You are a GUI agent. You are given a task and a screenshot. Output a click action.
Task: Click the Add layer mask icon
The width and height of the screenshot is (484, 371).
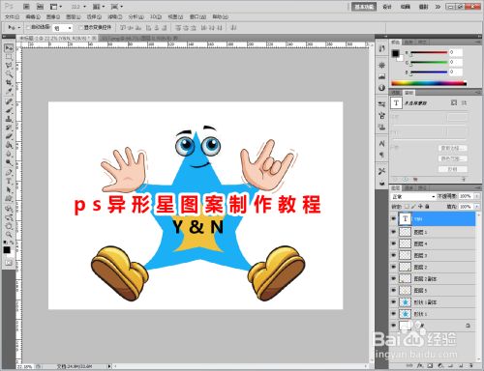tap(430, 366)
